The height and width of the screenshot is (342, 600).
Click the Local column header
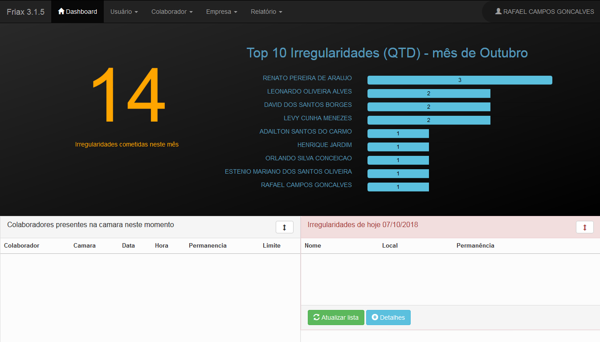coord(390,245)
